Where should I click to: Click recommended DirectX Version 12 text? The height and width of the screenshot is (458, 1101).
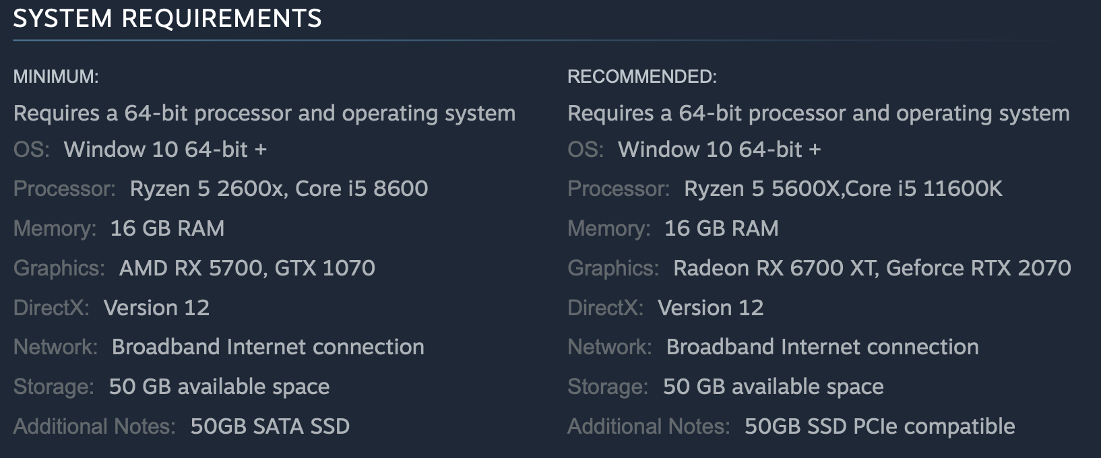tap(710, 308)
